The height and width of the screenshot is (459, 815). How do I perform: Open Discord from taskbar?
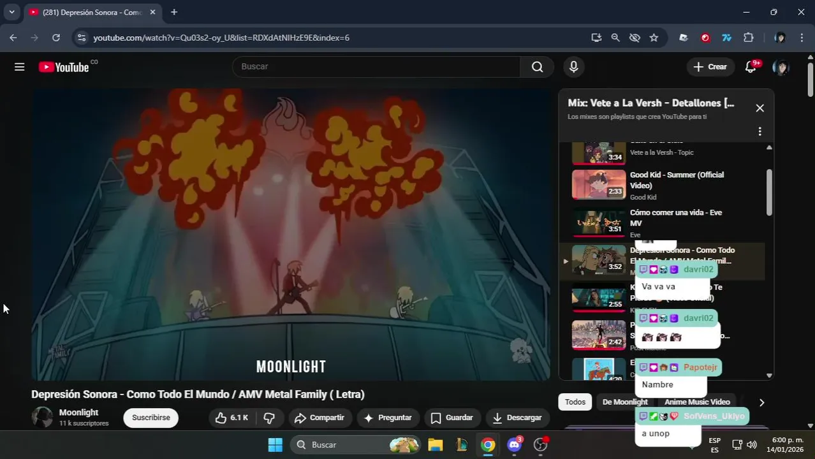click(x=515, y=445)
